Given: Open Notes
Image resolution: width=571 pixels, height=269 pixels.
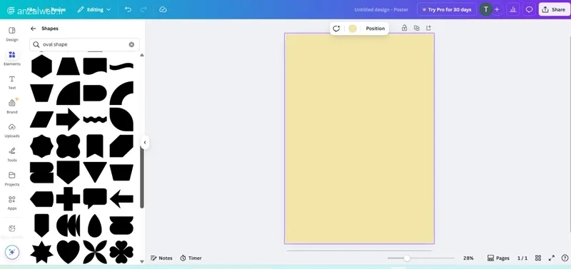Looking at the screenshot, I should click(x=161, y=258).
